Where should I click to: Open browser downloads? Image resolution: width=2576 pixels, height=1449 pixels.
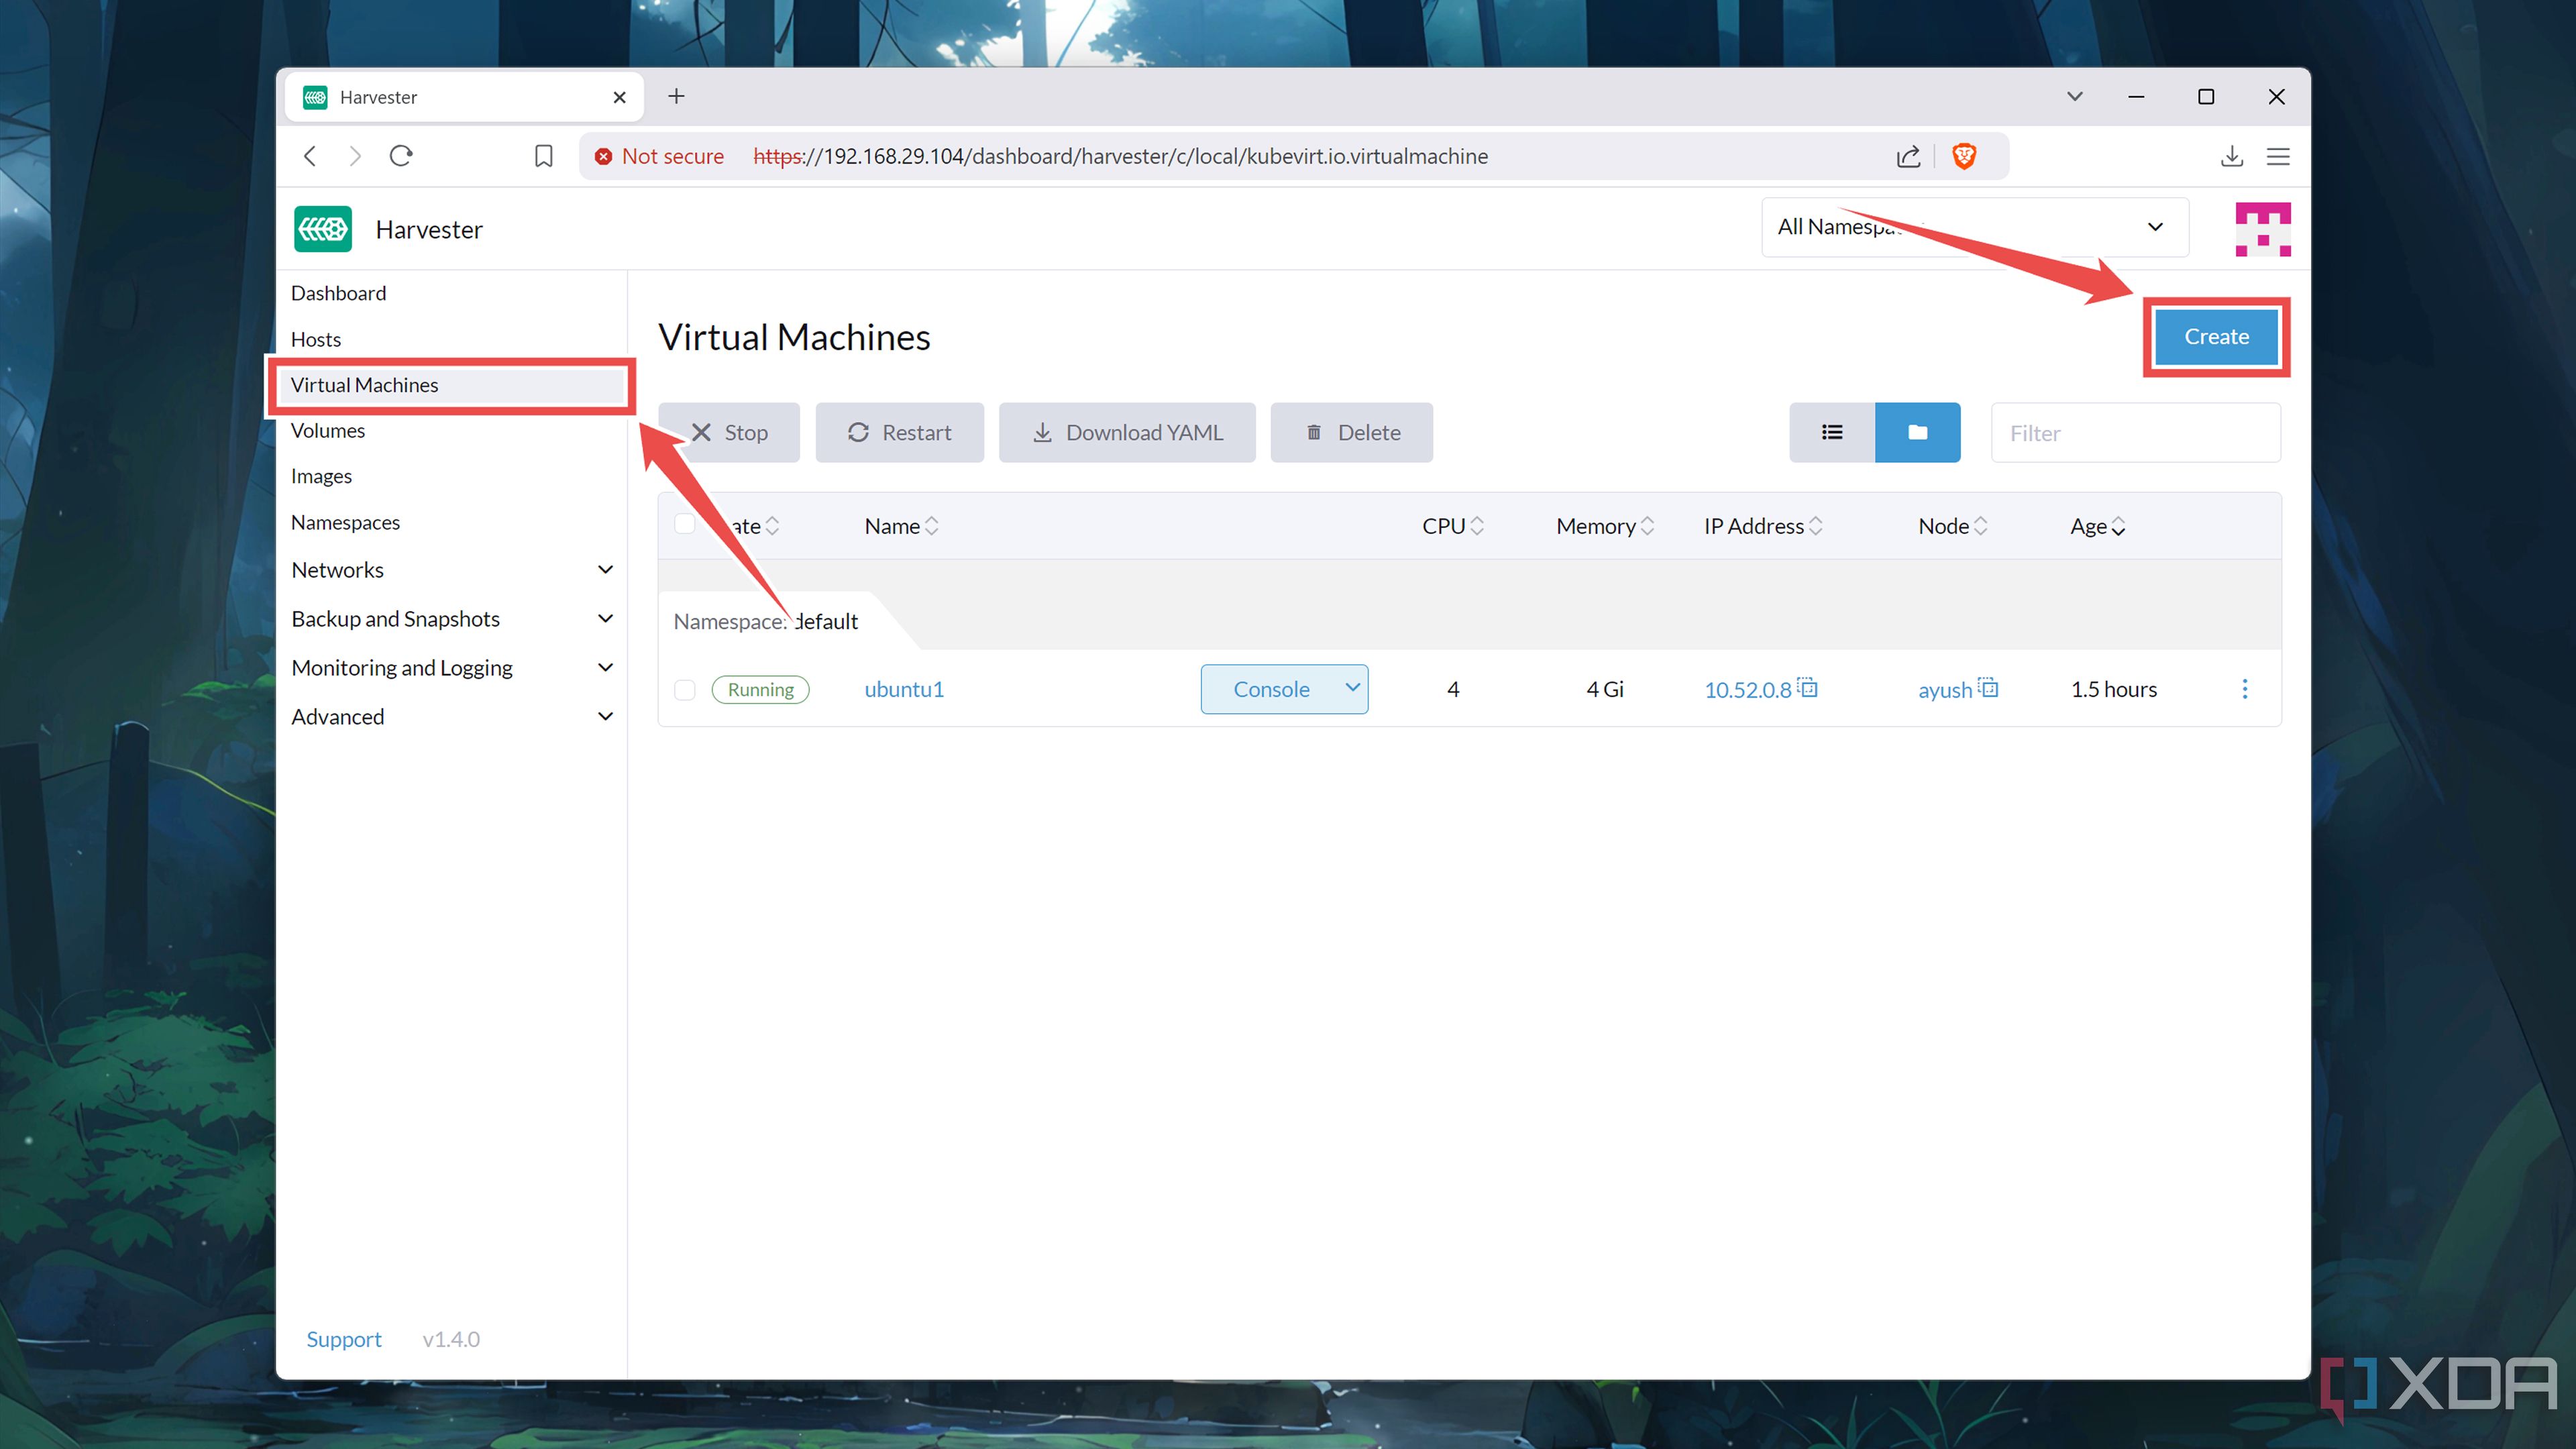click(2232, 156)
